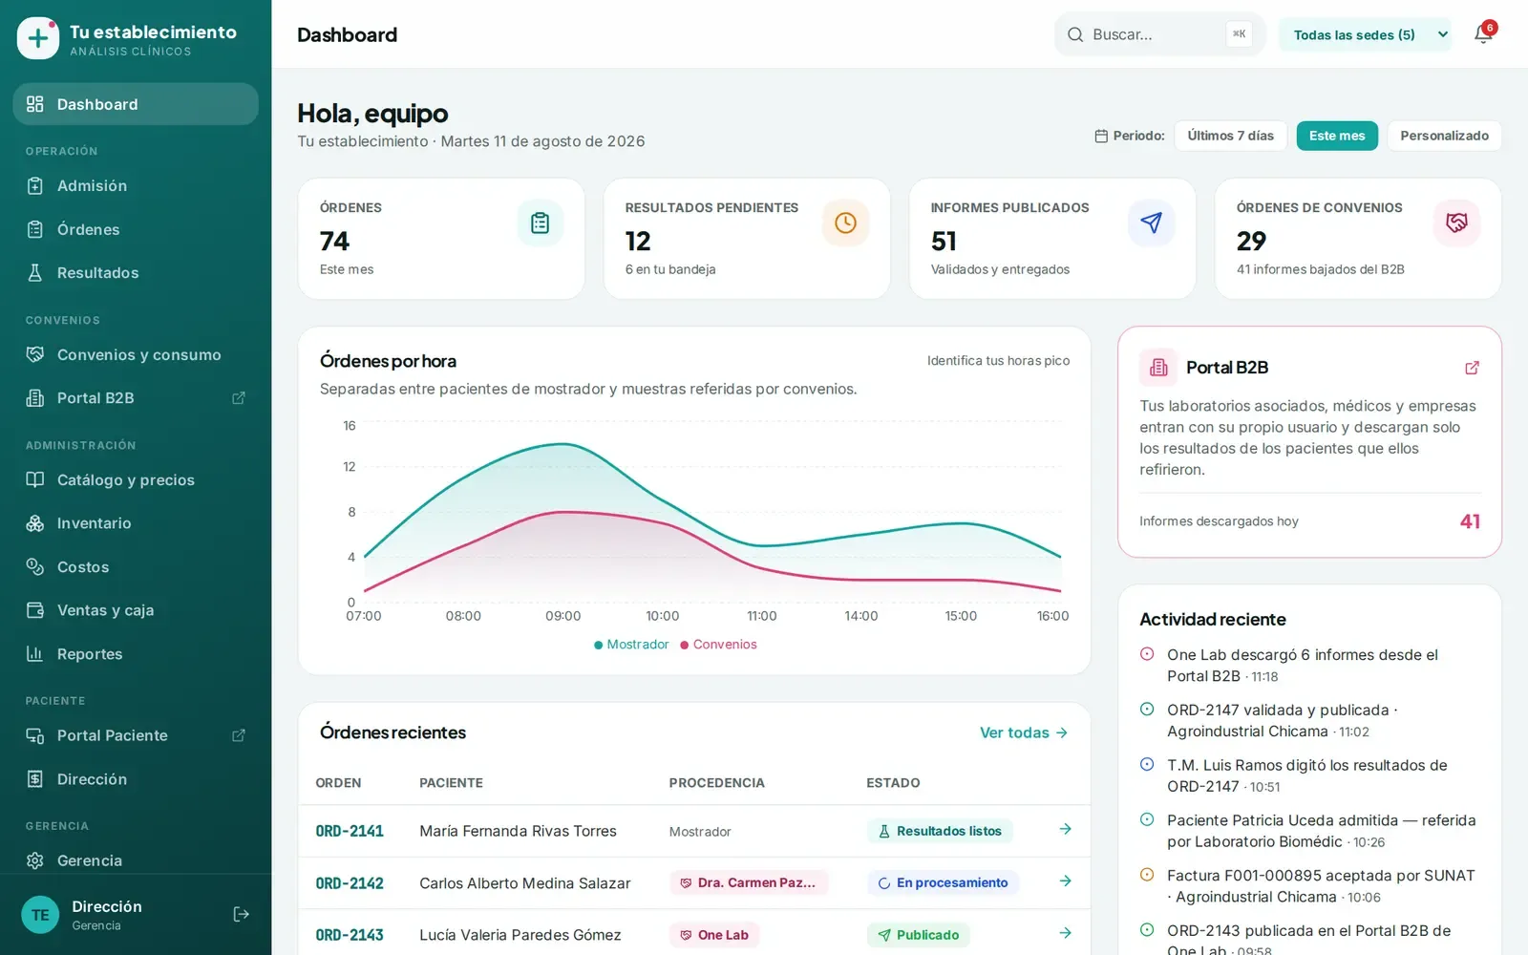Image resolution: width=1528 pixels, height=955 pixels.
Task: Open Catálogo y precios
Action: (x=136, y=479)
